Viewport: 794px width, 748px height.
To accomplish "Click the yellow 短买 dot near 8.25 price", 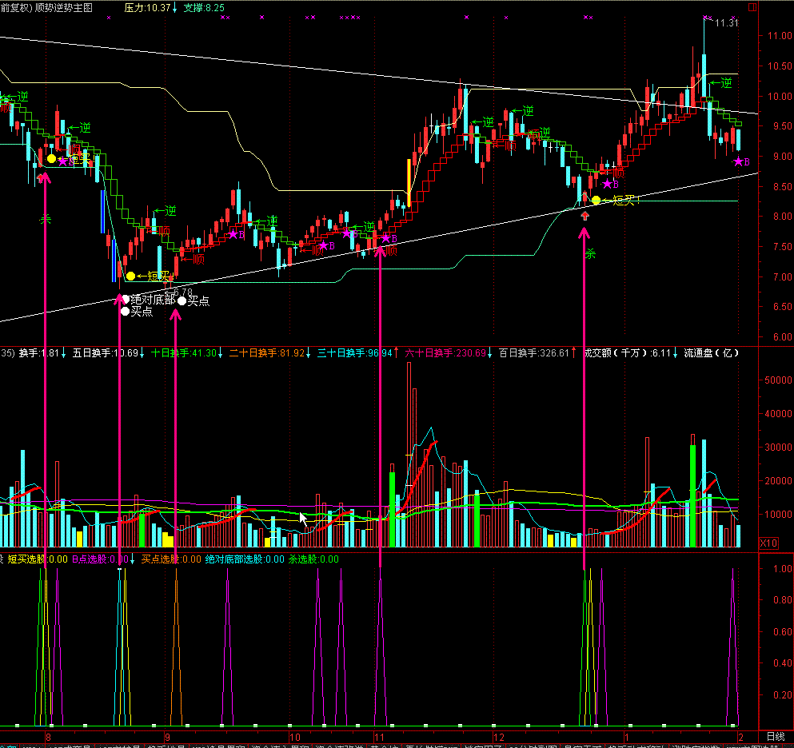I will (x=596, y=201).
